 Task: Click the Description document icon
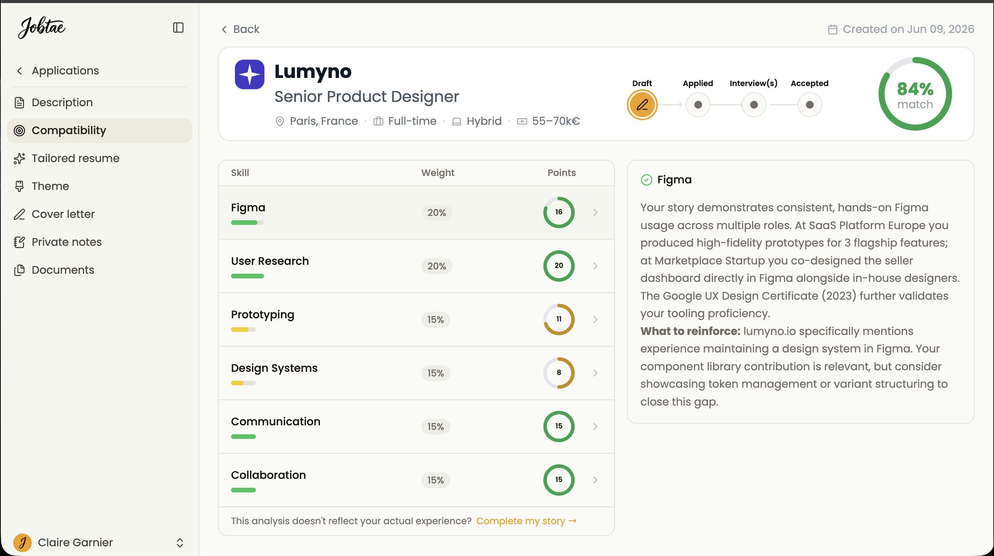pos(19,103)
